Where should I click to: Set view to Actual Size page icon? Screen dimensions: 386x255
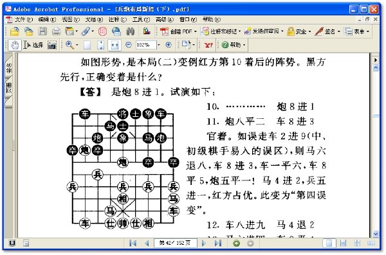(87, 45)
